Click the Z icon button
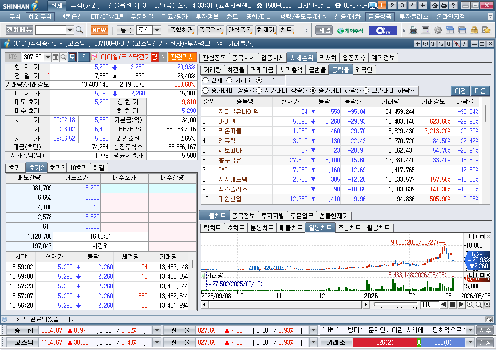This screenshot has width=496, height=350. coord(83,57)
